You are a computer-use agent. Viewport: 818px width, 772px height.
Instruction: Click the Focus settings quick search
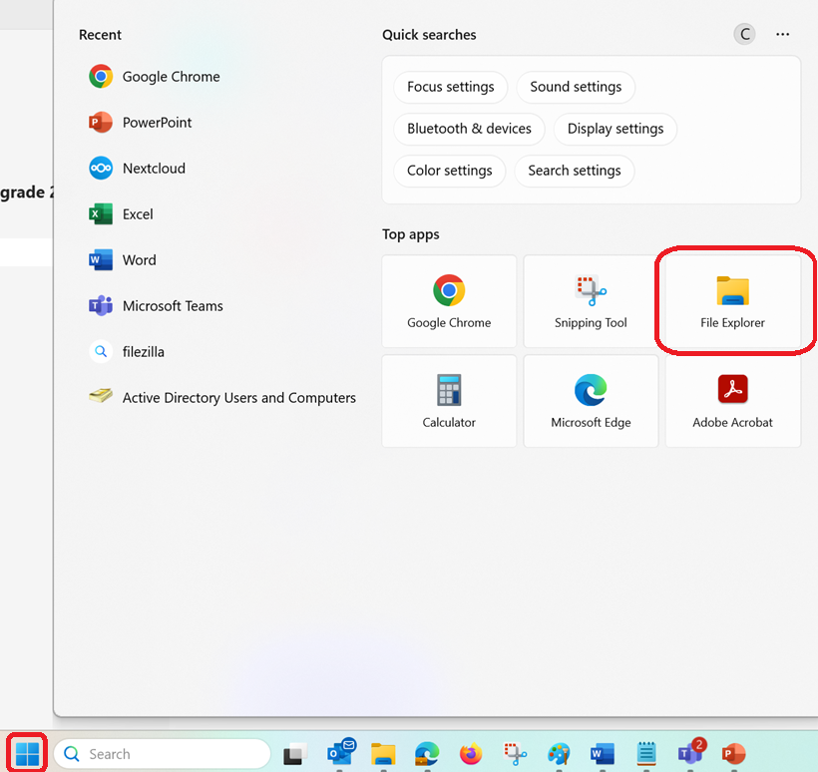click(x=450, y=87)
